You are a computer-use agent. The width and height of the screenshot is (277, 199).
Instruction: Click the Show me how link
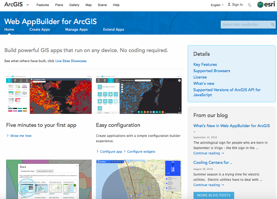coord(21,136)
